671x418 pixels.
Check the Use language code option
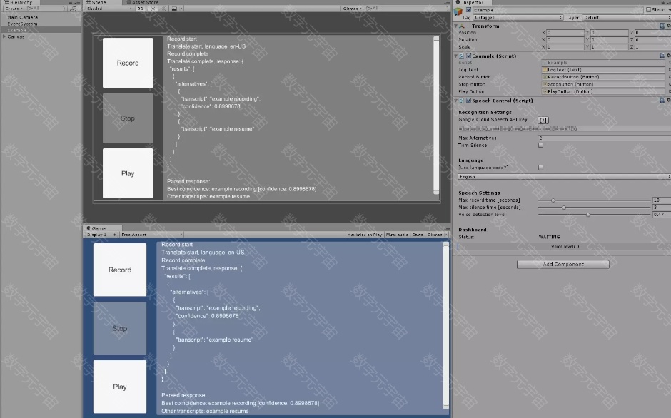[540, 167]
